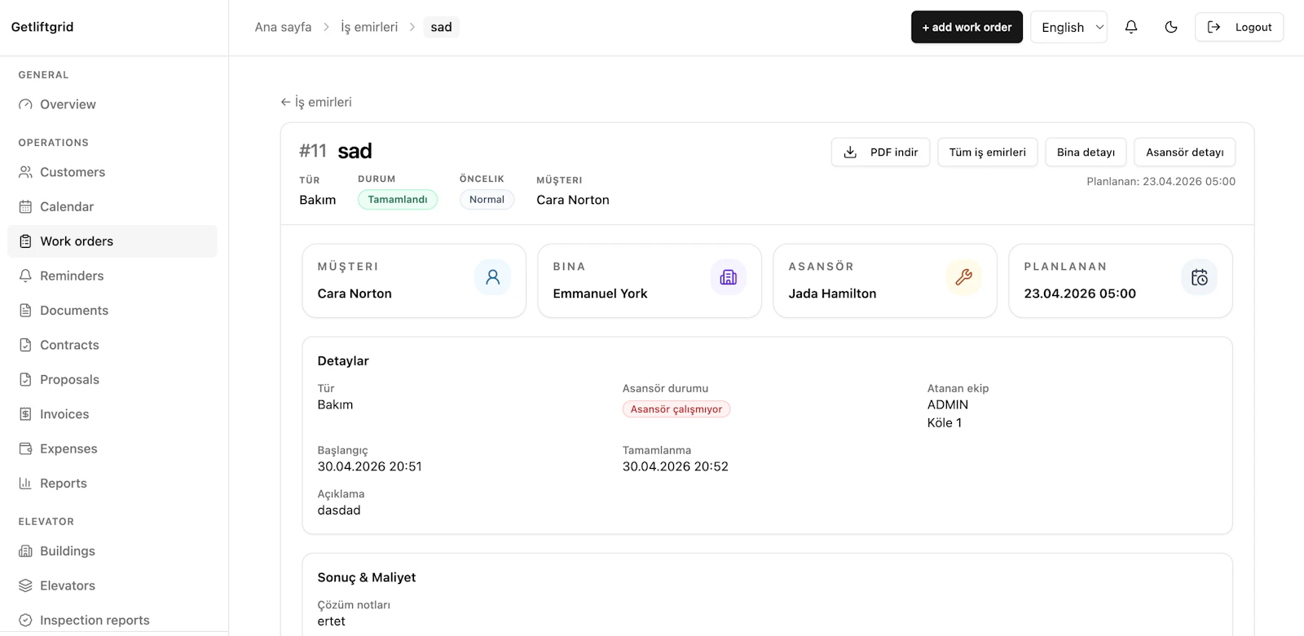Click the Planlanan card calendar-clock icon
The image size is (1304, 636).
(1200, 277)
